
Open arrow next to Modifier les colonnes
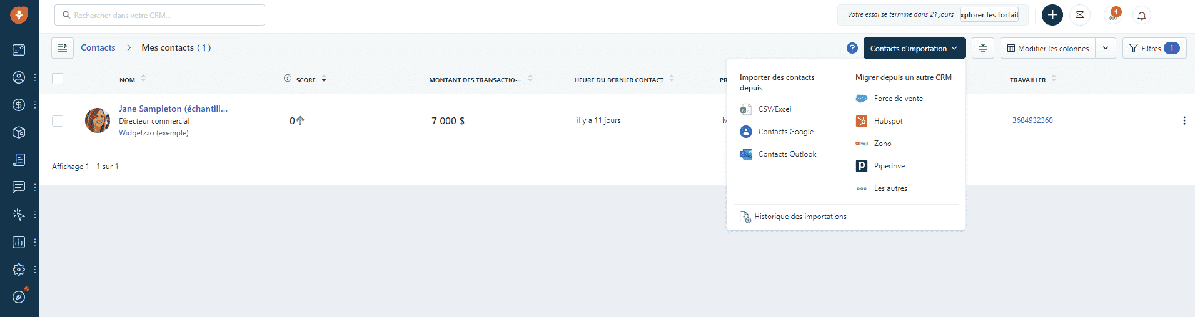[x=1106, y=48]
